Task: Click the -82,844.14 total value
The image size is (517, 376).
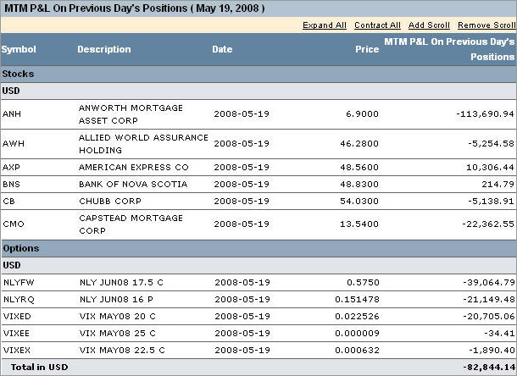Action: click(x=489, y=368)
